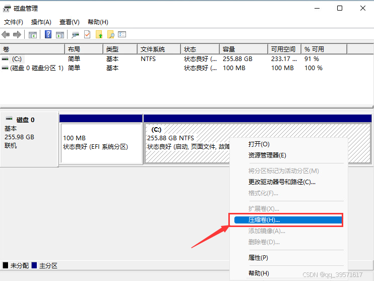Click disabled 添加镜像(A)... entry
374x281 pixels.
[x=289, y=231]
